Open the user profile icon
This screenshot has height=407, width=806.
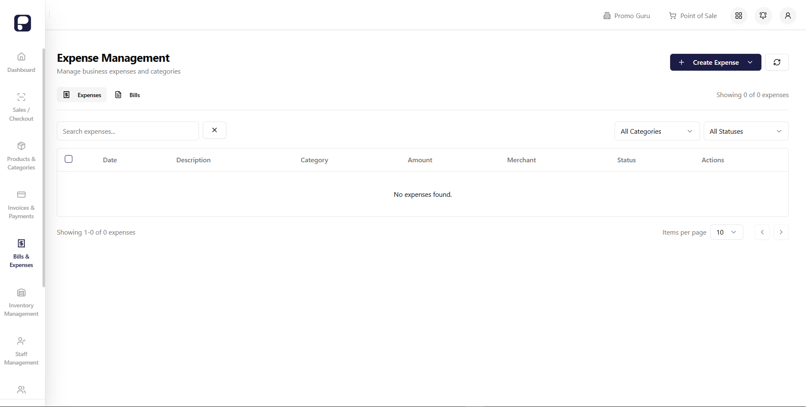click(x=787, y=16)
